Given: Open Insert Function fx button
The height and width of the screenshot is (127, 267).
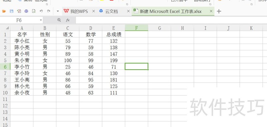Looking at the screenshot, I should 68,20.
